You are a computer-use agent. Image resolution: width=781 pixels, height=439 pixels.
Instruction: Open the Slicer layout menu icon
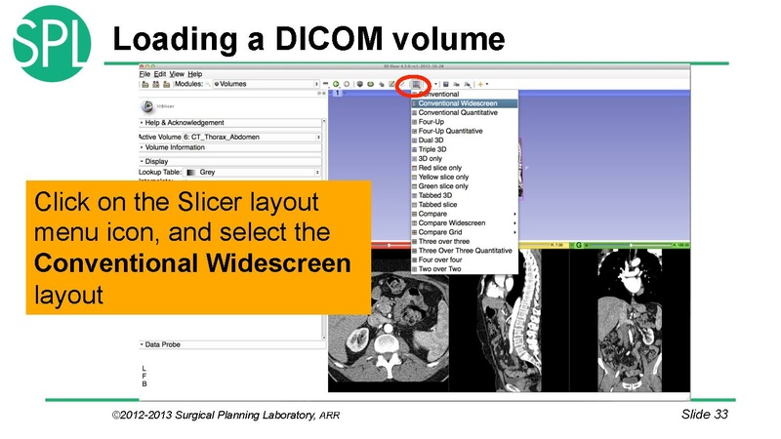pyautogui.click(x=416, y=85)
